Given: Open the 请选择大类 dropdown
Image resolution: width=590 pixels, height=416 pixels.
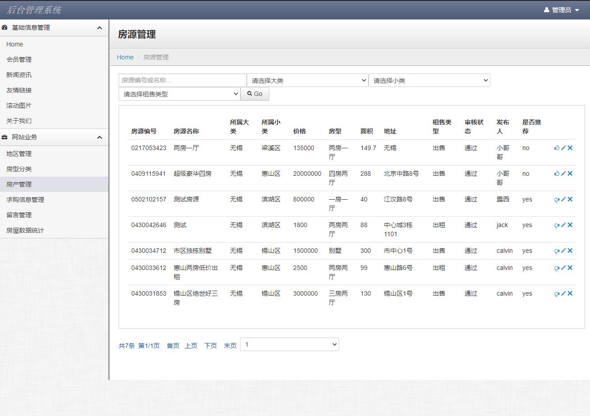Looking at the screenshot, I should pos(308,80).
